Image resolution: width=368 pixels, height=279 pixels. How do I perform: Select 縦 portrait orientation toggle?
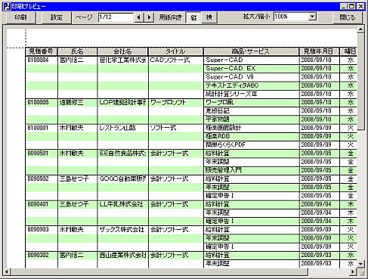pos(193,17)
